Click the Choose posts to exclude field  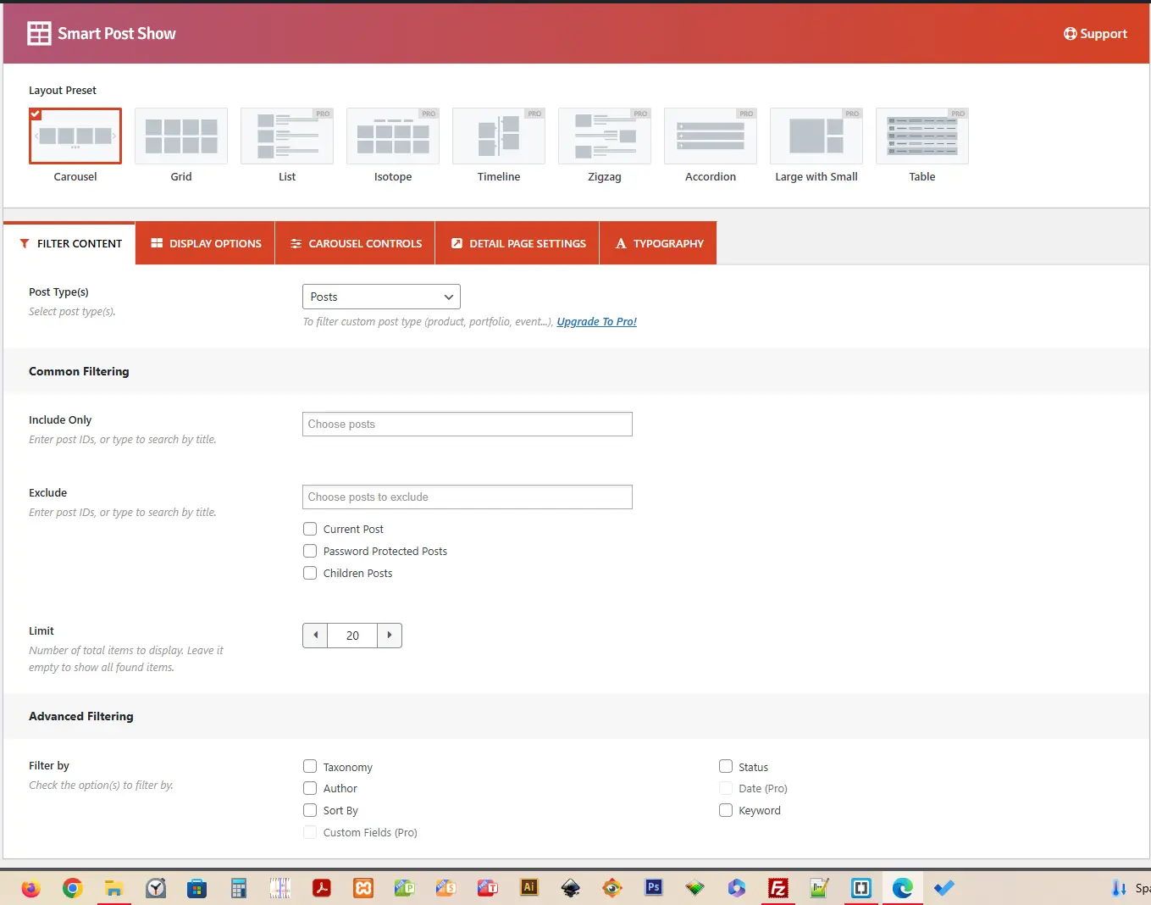468,497
